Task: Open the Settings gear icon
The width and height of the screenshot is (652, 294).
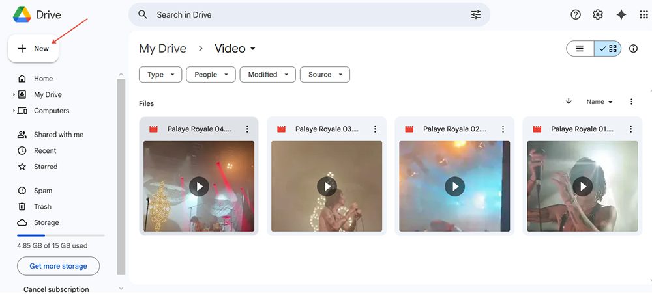Action: [597, 14]
